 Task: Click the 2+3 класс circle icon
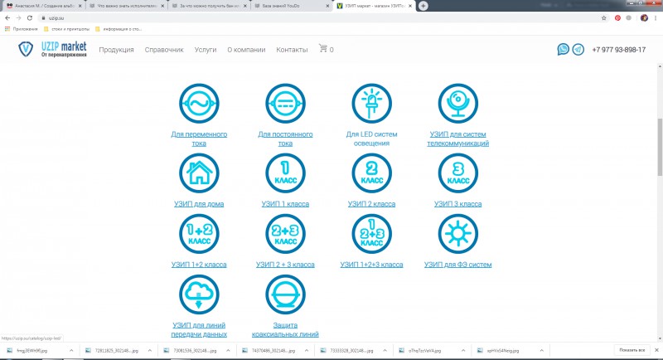point(285,234)
